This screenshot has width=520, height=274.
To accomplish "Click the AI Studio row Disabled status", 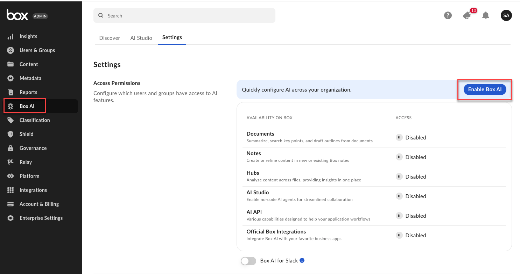I will pyautogui.click(x=411, y=196).
